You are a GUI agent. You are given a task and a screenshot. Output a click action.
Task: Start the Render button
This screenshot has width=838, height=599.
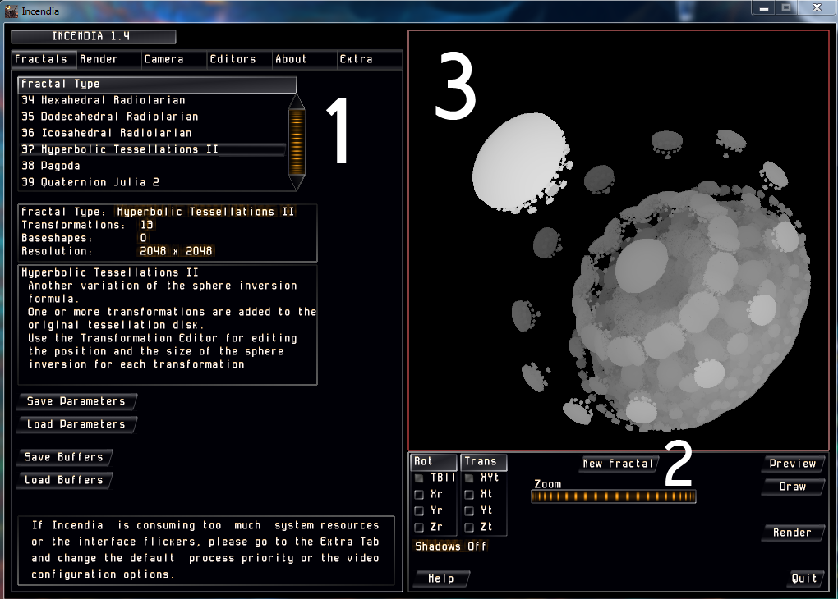coord(793,533)
